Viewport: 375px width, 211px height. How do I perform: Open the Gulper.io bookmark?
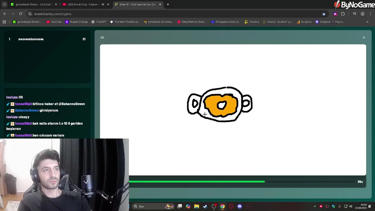pyautogui.click(x=323, y=22)
